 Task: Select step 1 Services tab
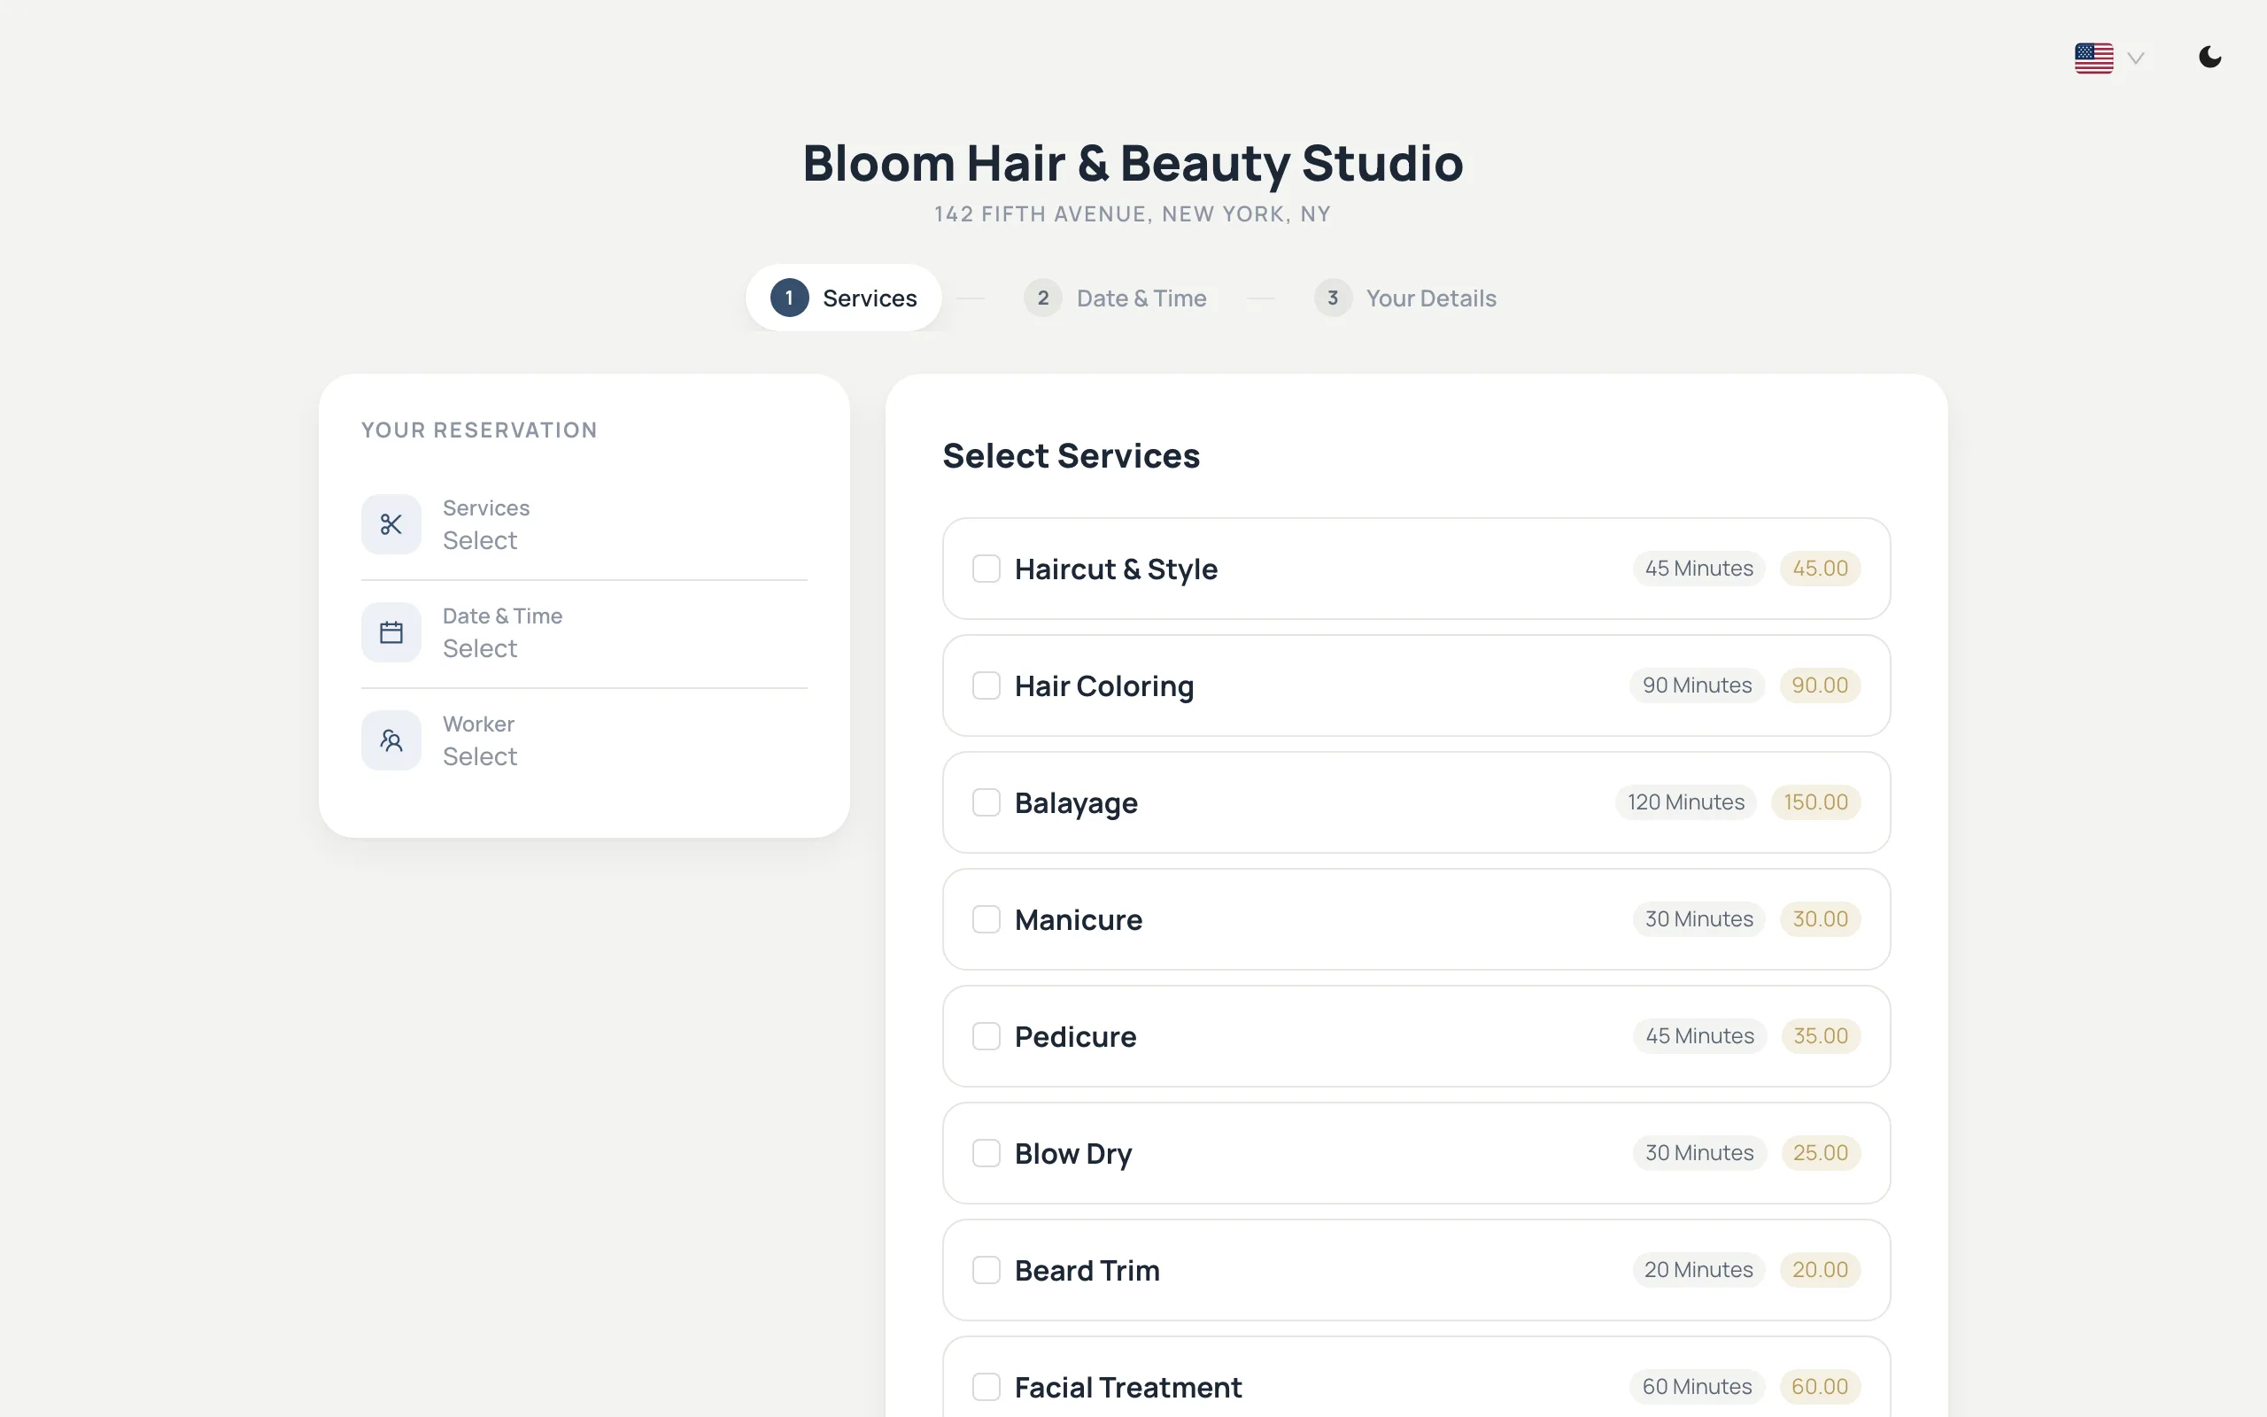[x=843, y=298]
